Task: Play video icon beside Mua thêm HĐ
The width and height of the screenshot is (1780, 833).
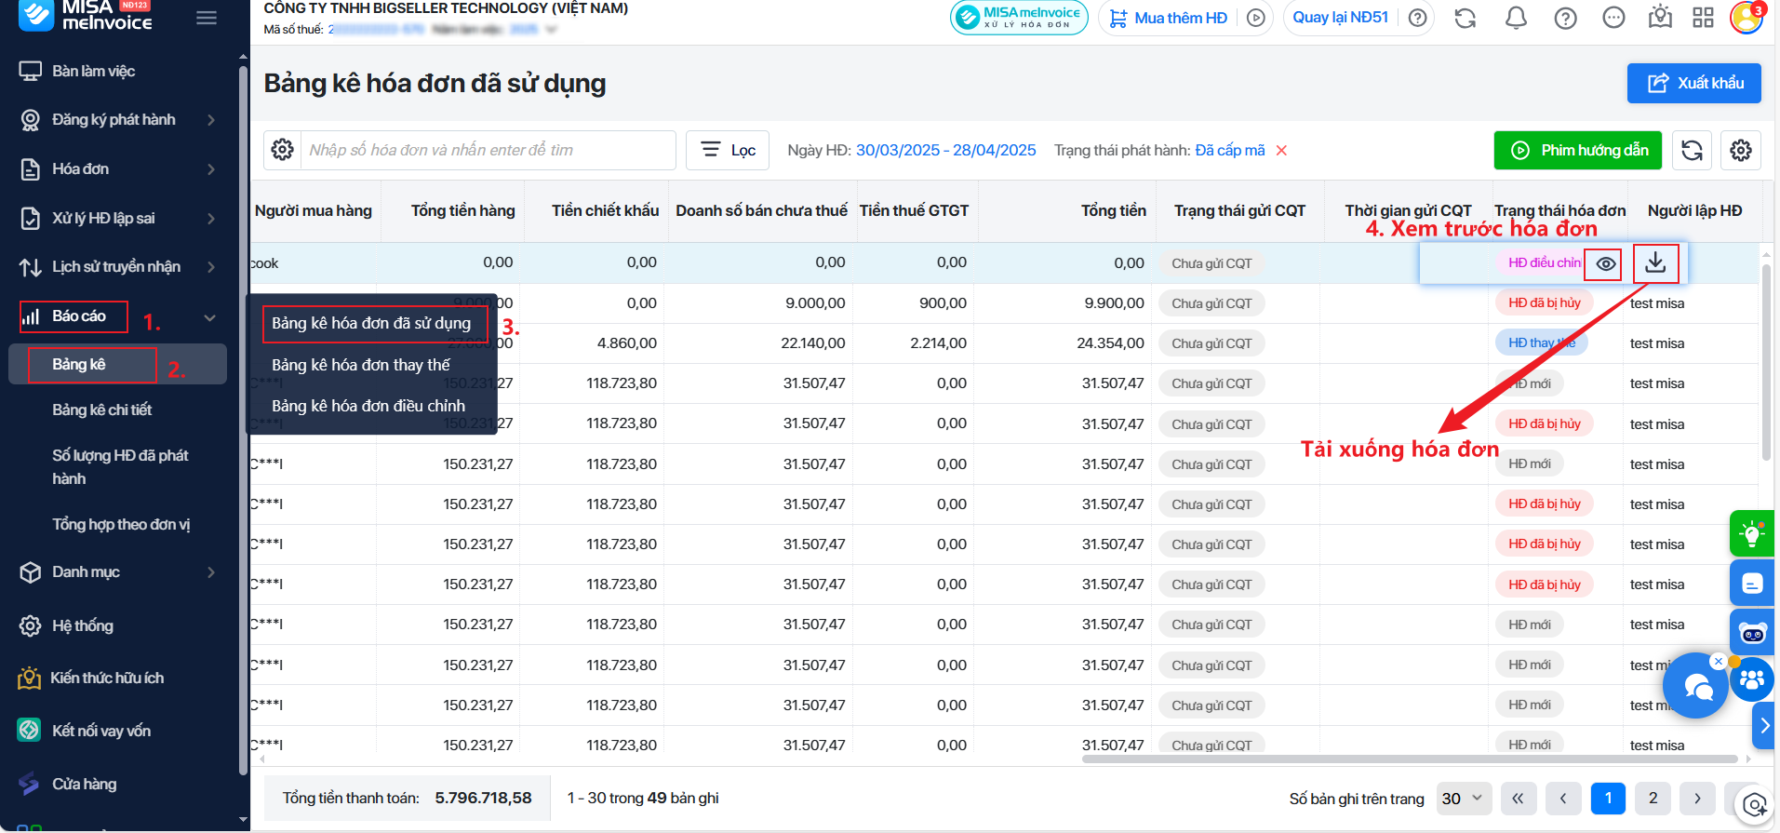Action: [x=1256, y=18]
